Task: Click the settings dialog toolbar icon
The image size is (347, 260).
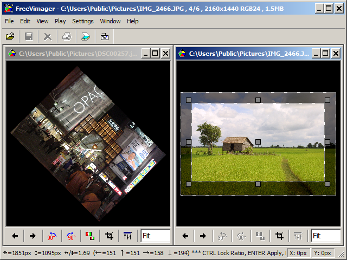Action: tap(105, 36)
